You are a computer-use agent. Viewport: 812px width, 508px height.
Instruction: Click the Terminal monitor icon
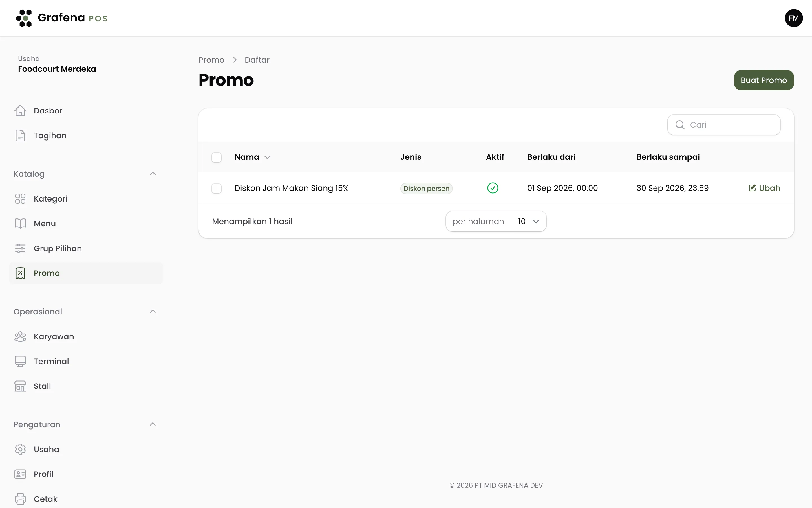click(20, 361)
